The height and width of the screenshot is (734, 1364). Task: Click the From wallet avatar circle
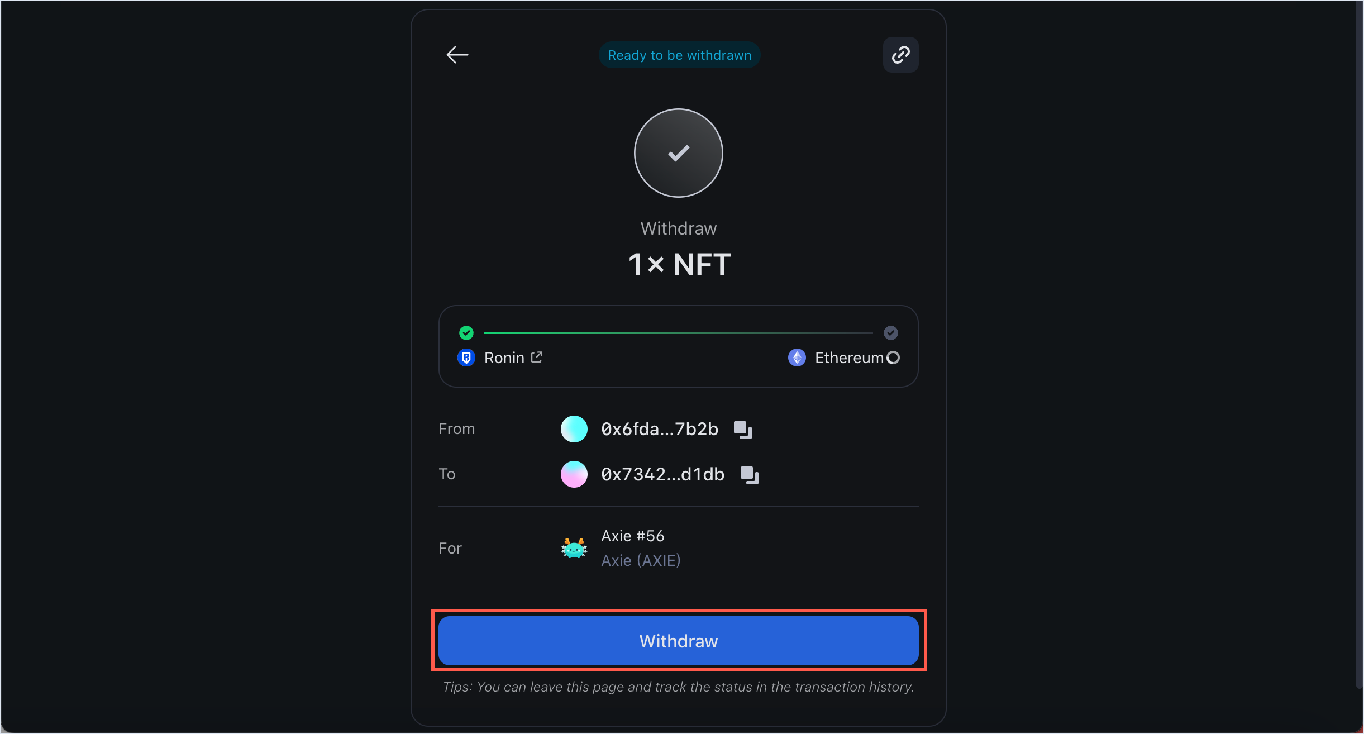coord(574,428)
